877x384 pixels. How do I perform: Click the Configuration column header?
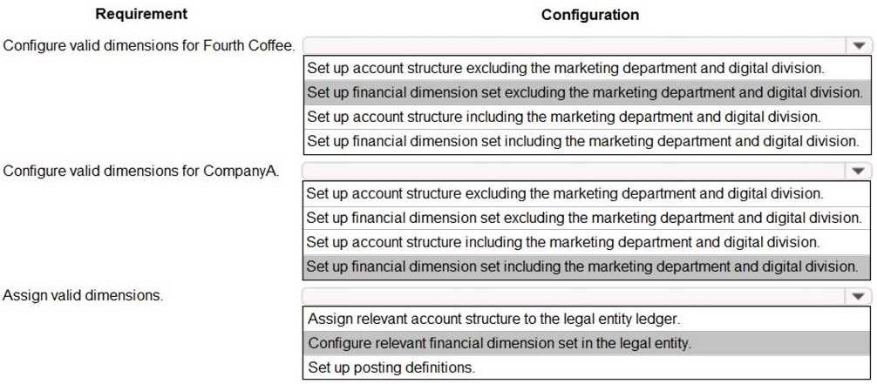(590, 15)
